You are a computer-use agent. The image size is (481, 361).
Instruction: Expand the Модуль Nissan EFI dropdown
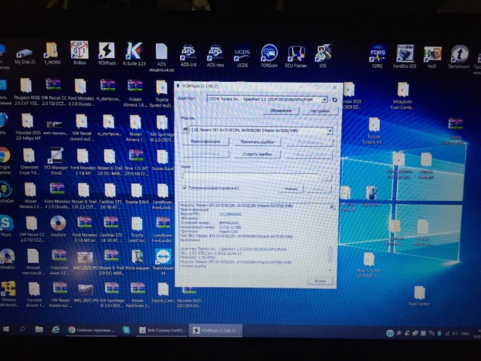(x=328, y=131)
